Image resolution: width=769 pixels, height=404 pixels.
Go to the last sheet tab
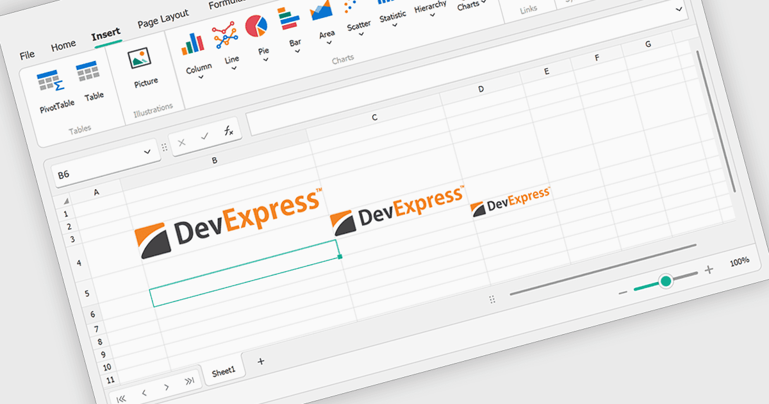[189, 382]
